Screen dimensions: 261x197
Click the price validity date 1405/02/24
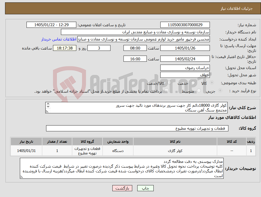tap(185, 59)
